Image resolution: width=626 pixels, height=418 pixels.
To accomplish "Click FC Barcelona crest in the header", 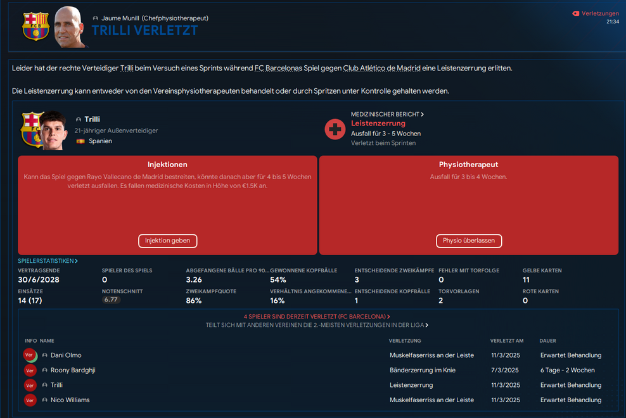I will click(x=35, y=26).
